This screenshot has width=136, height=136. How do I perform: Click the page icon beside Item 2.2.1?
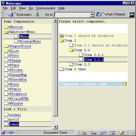pyautogui.click(x=81, y=55)
